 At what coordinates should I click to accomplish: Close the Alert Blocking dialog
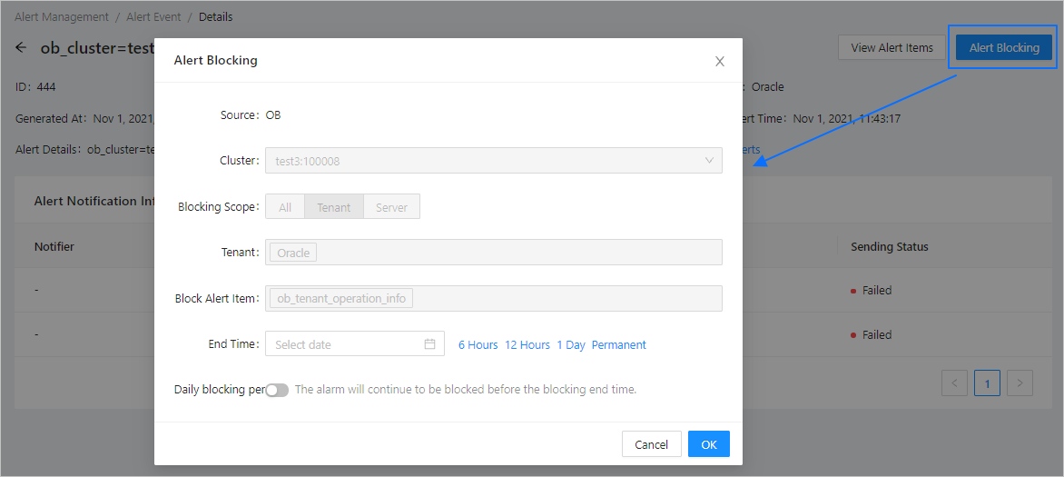(x=720, y=62)
